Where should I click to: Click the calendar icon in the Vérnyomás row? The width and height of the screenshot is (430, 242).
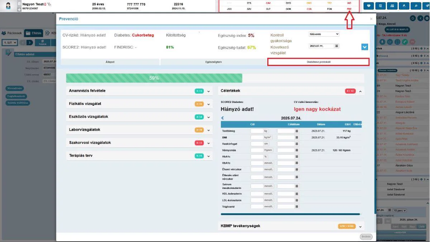[x=297, y=150]
